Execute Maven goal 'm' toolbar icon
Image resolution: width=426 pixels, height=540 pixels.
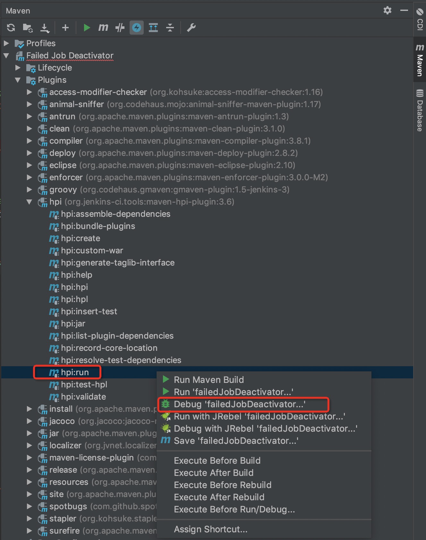(103, 28)
